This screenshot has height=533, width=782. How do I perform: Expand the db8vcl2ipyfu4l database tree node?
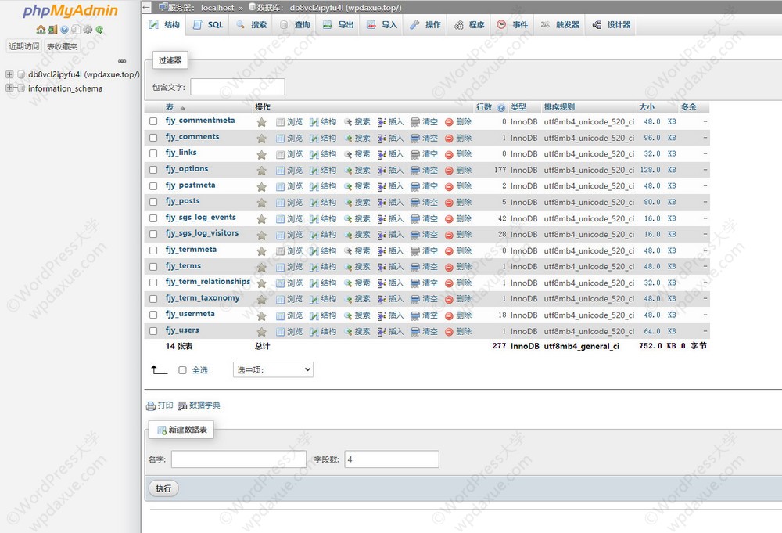(x=9, y=74)
